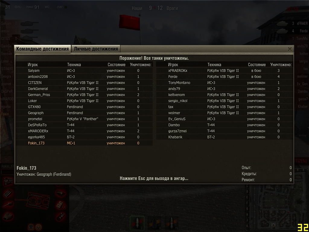Click the allied Техника column header
The image size is (309, 232).
coord(74,65)
